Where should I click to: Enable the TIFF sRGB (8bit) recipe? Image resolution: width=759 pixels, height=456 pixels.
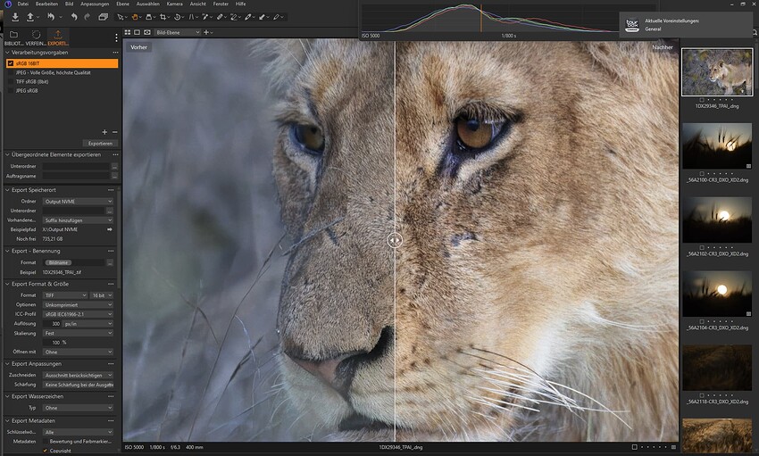10,82
